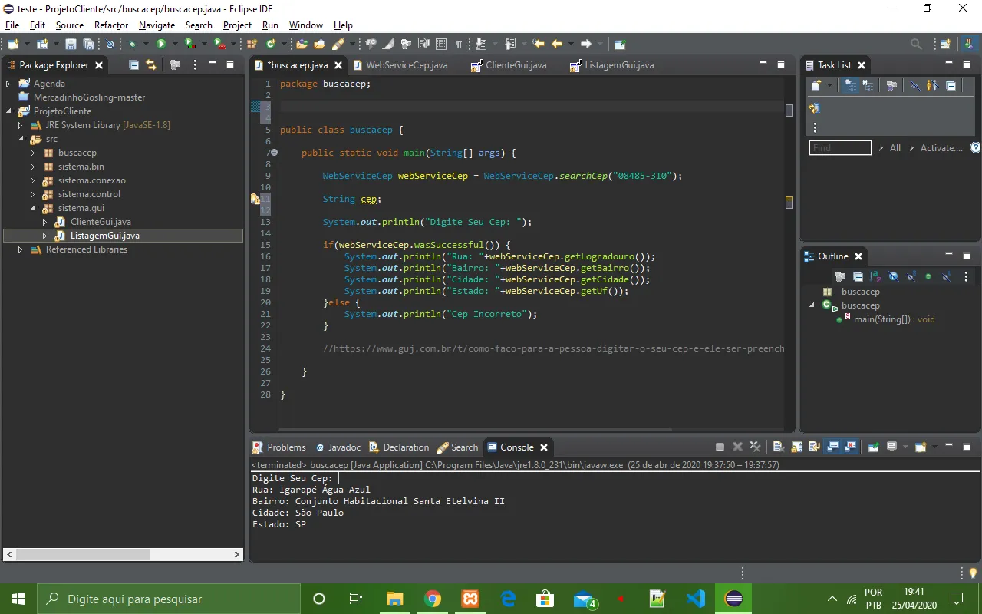Toggle Link with Editor in Package Explorer
Image resolution: width=982 pixels, height=614 pixels.
151,65
